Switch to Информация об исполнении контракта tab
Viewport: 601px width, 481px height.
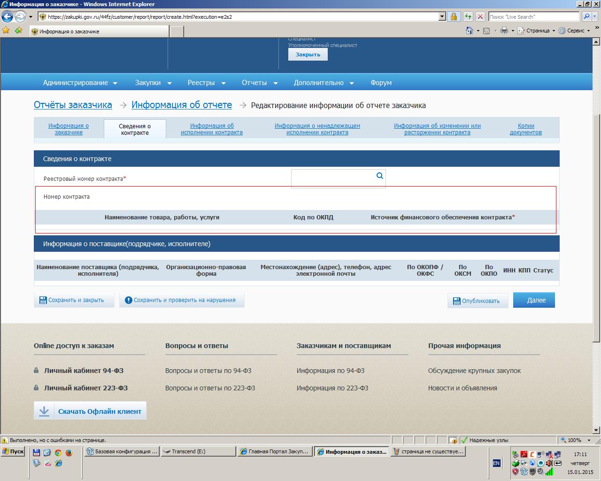coord(212,129)
